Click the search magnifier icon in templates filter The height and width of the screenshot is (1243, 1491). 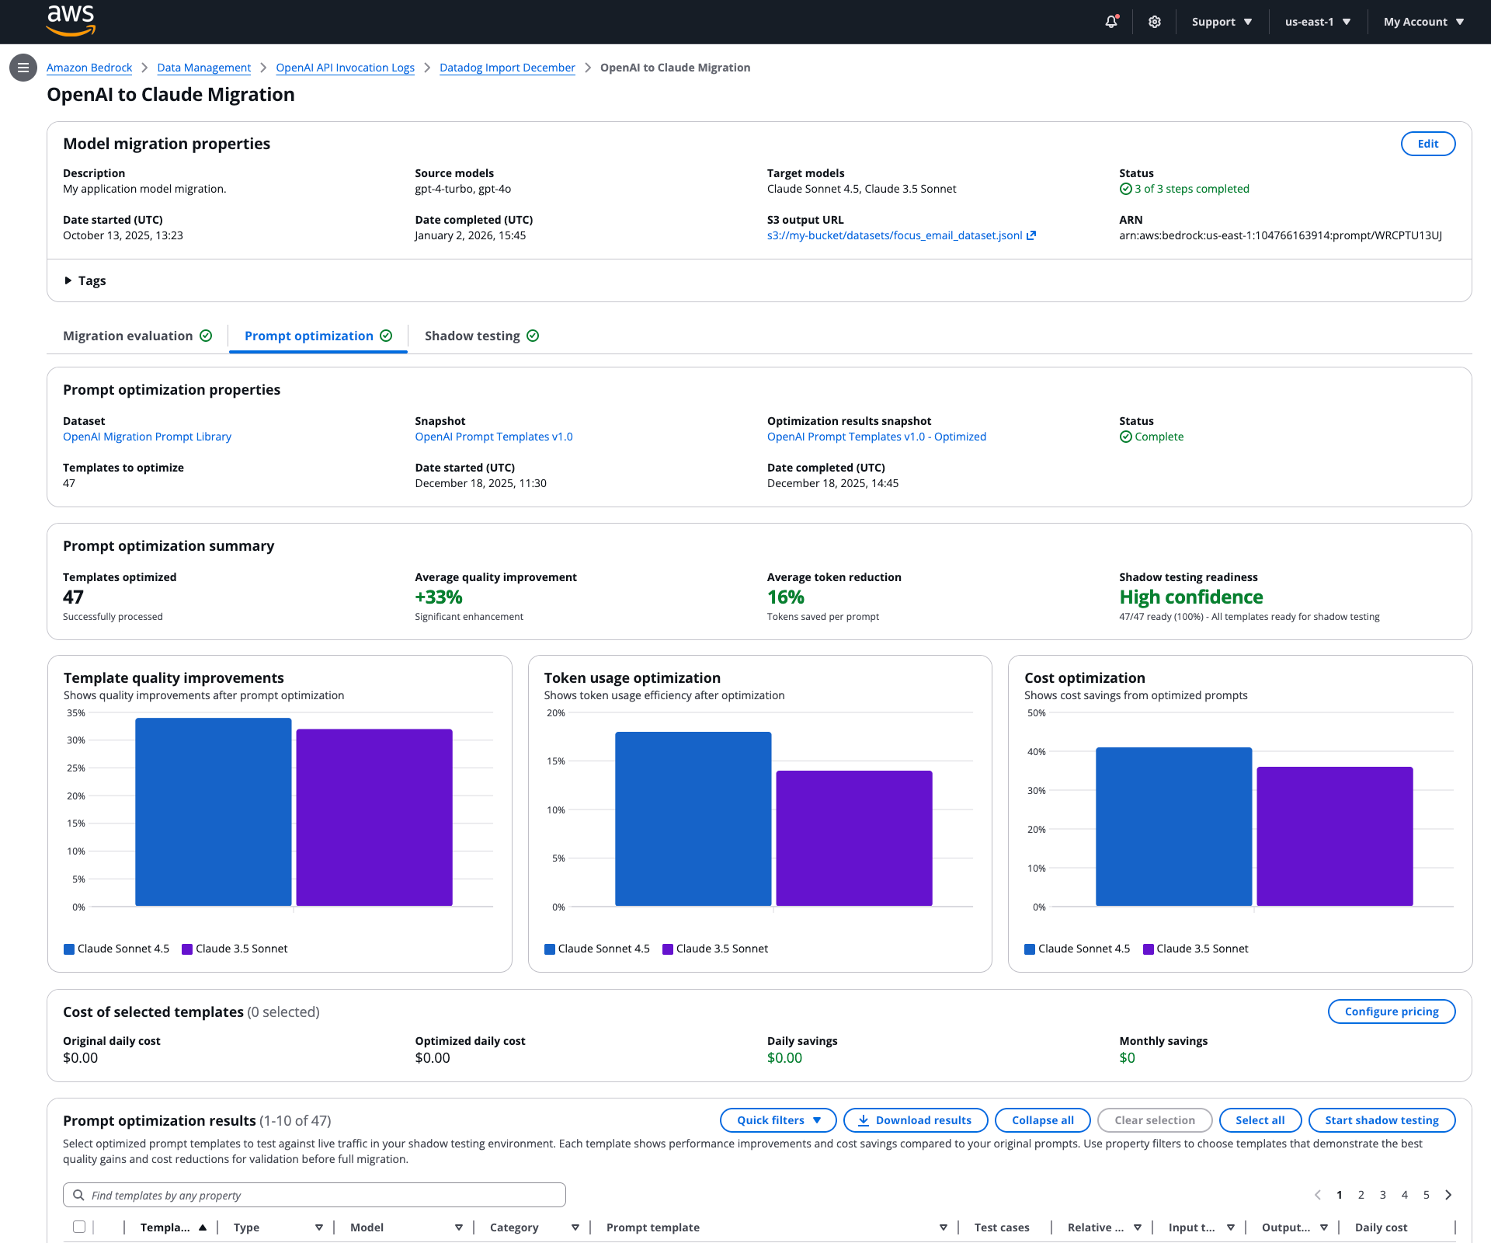(78, 1195)
